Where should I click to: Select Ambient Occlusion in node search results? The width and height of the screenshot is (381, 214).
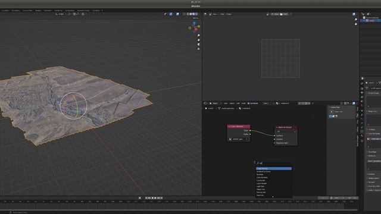[274, 172]
